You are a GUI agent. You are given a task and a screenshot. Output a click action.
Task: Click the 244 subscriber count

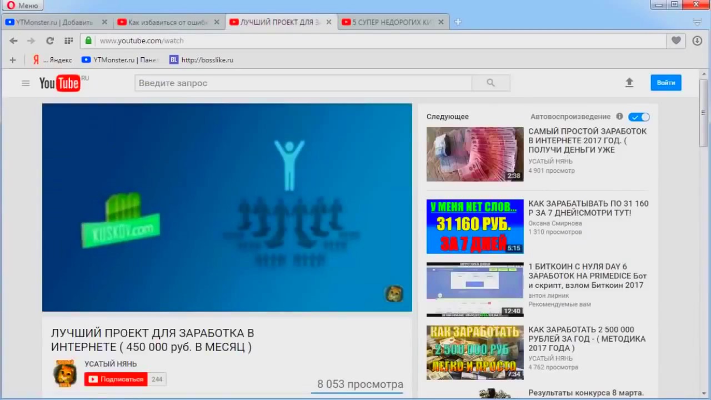[157, 379]
